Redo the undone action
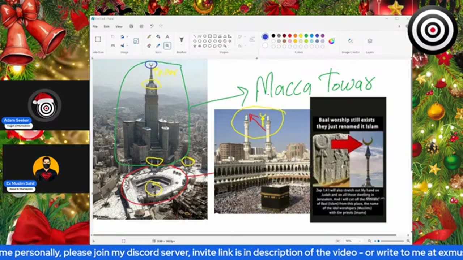463x260 pixels. click(x=161, y=26)
